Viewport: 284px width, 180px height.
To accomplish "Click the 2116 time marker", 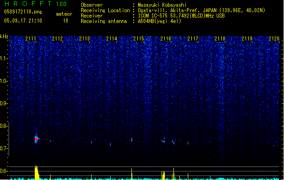I will click(x=166, y=39).
